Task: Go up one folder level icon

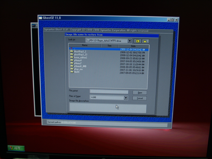Action: (x=138, y=41)
